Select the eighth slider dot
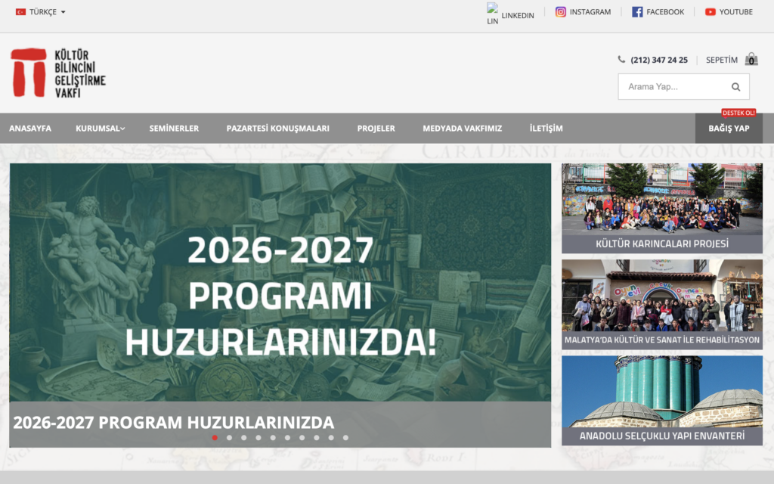 (317, 438)
